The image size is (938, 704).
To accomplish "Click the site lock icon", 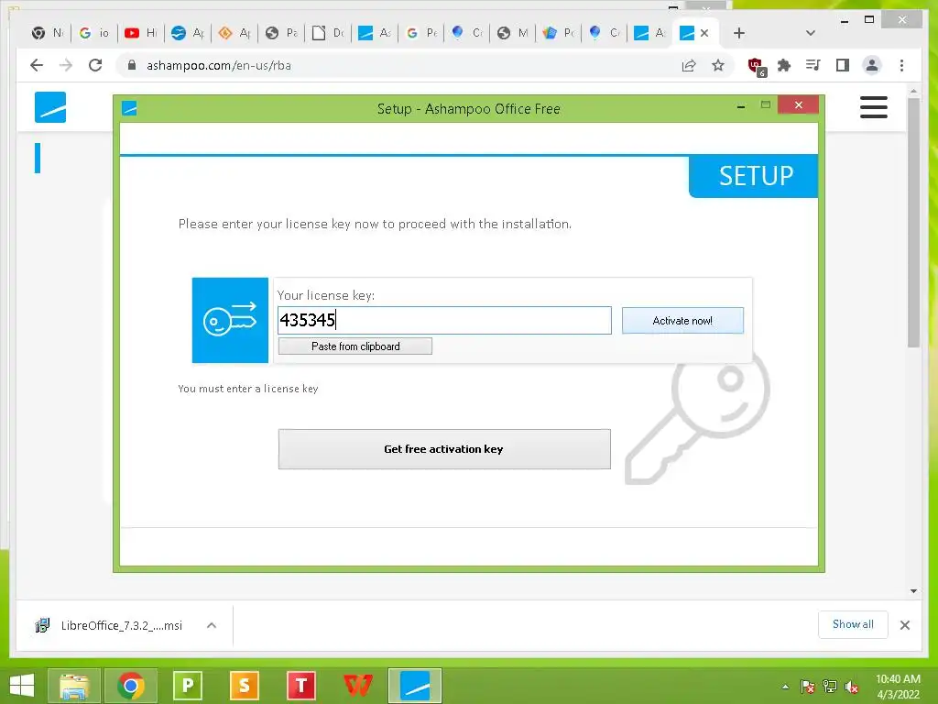I will tap(132, 65).
